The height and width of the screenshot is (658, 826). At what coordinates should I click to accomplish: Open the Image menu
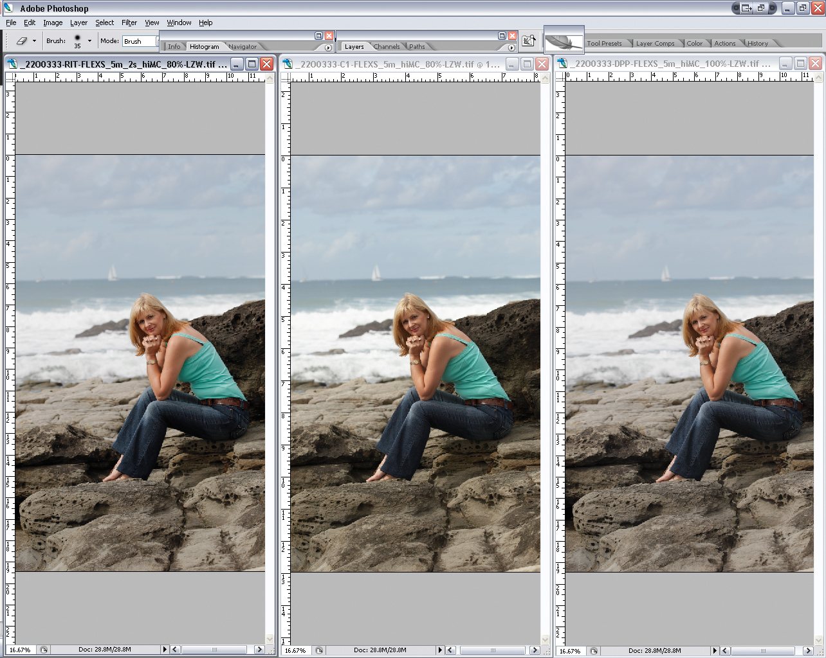coord(53,22)
